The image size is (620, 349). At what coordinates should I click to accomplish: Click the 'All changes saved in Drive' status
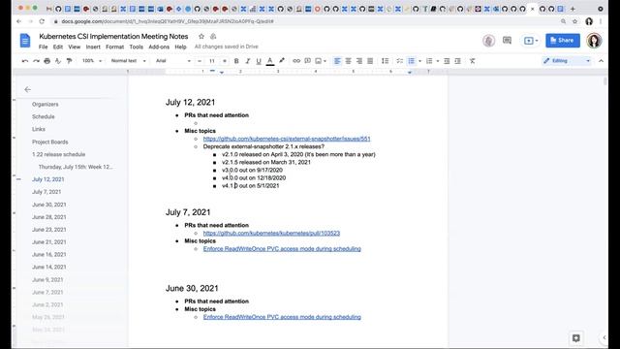(226, 47)
